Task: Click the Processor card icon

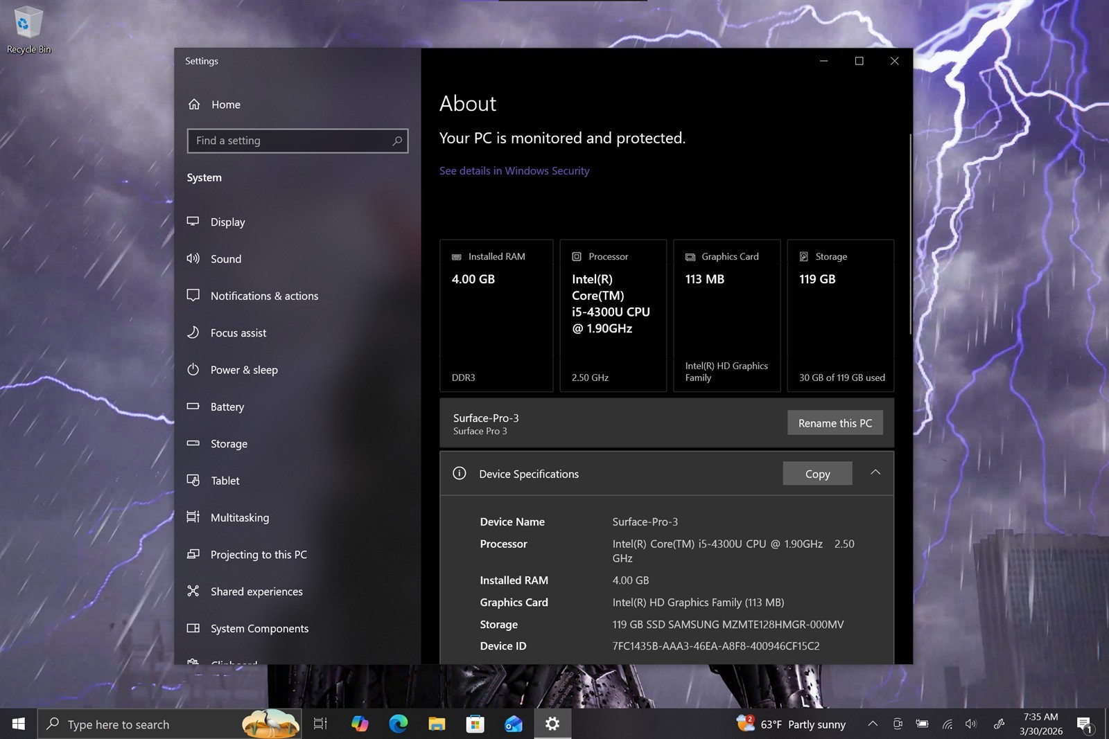Action: click(x=577, y=257)
